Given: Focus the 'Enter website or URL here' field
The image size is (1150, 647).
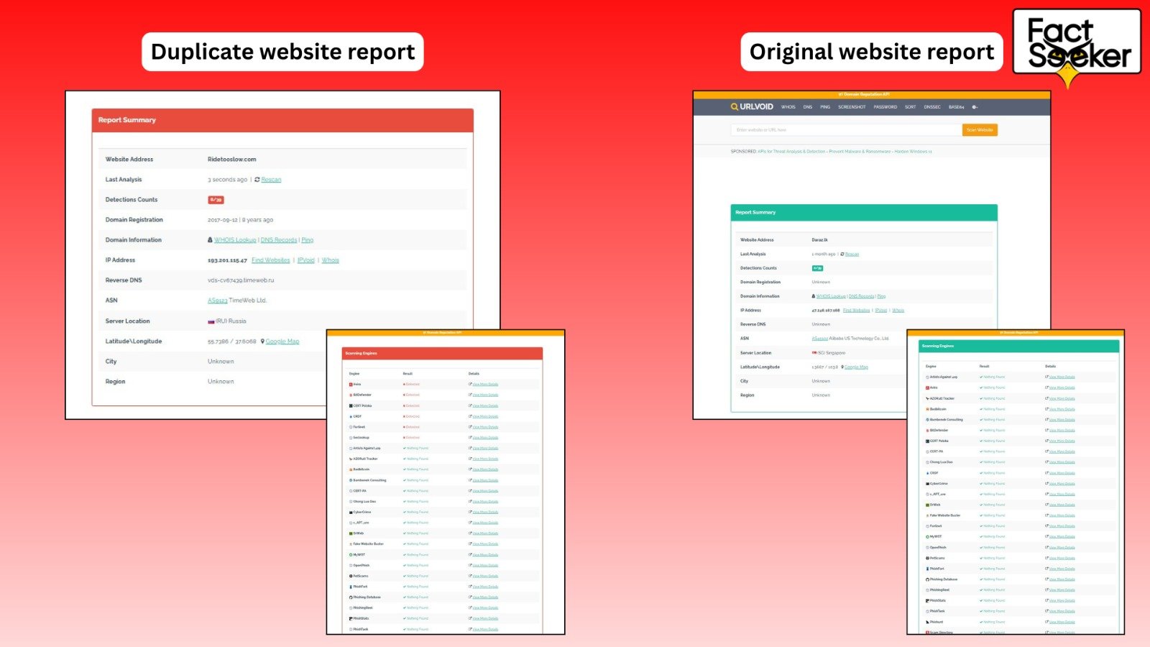Looking at the screenshot, I should coord(846,130).
